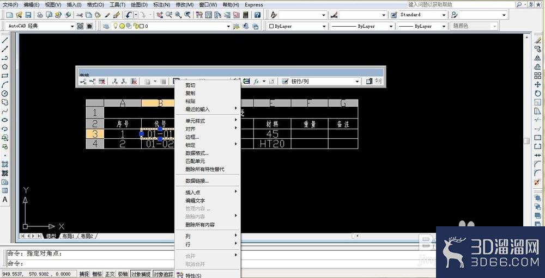Open the 绘图(D) menu
Screen dimensions: 545x278
[x=139, y=5]
